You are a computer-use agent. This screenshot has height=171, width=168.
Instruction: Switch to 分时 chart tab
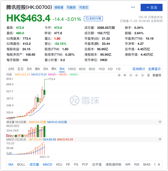[x=11, y=69]
